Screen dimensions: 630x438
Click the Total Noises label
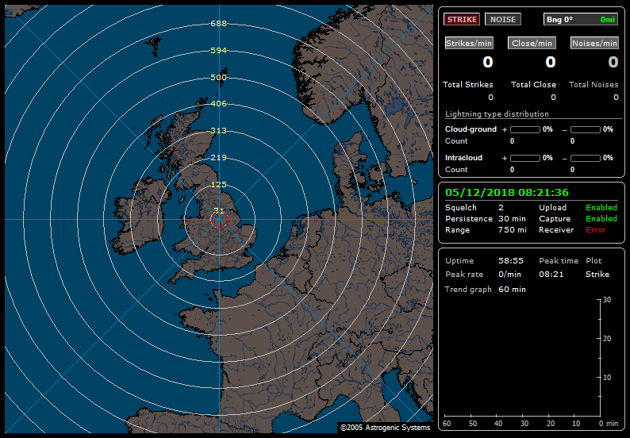pos(594,84)
